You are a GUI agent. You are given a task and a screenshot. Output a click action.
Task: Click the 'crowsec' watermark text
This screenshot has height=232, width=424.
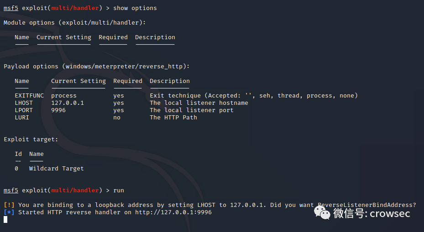pos(389,213)
